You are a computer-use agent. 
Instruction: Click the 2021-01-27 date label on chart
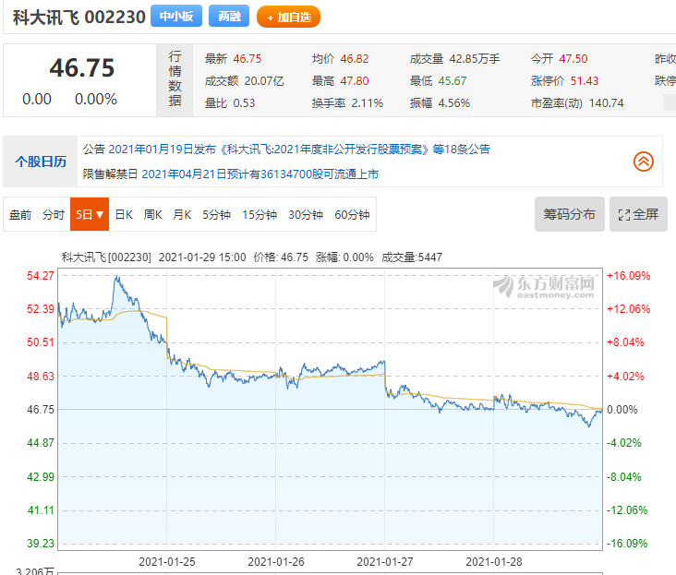[x=385, y=562]
